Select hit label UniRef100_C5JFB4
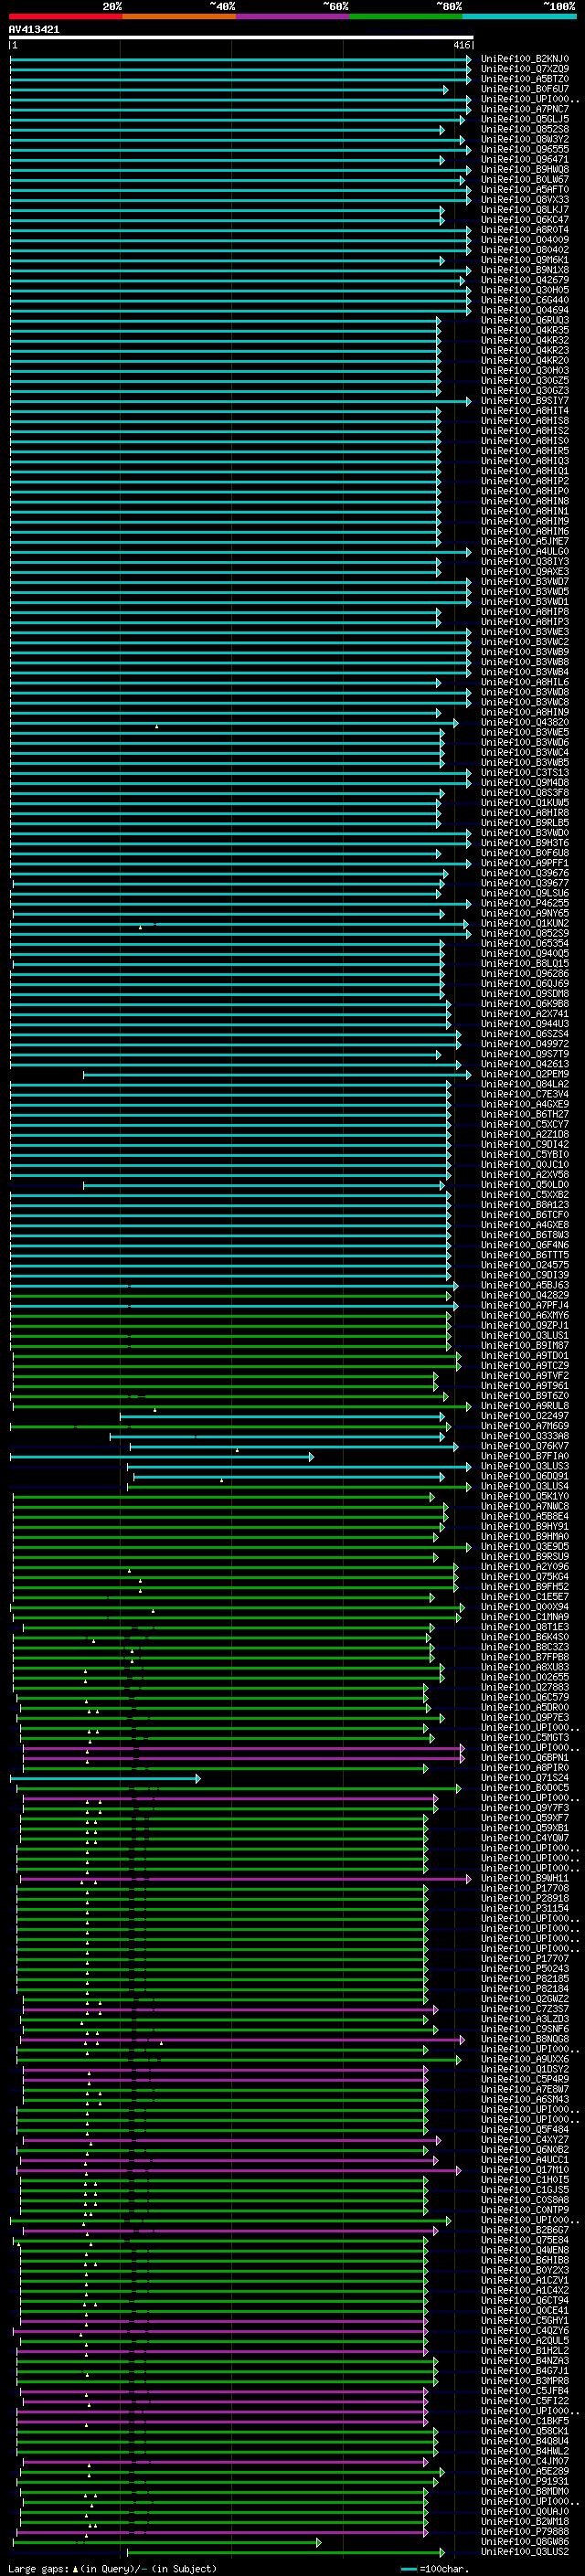The height and width of the screenshot is (2576, 585). pyautogui.click(x=525, y=2391)
